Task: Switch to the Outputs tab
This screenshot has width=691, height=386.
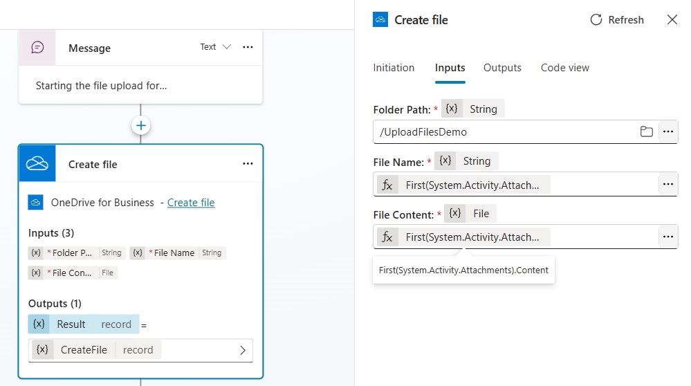Action: 502,68
